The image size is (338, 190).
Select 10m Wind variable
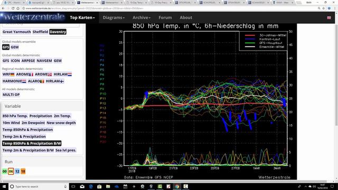[11, 123]
